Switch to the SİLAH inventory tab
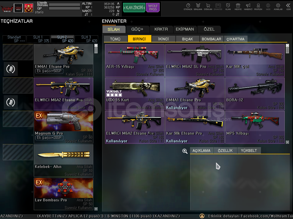Viewport: 293px width, 219px height. click(114, 29)
